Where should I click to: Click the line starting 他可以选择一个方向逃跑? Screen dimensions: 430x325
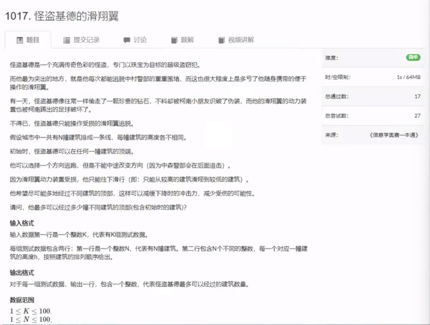[x=120, y=165]
